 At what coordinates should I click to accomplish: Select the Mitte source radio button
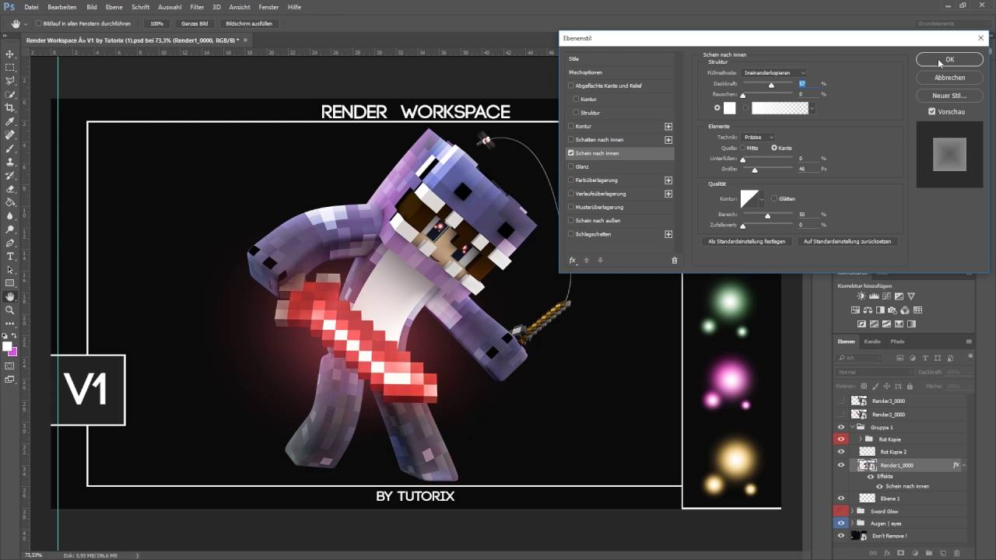744,148
